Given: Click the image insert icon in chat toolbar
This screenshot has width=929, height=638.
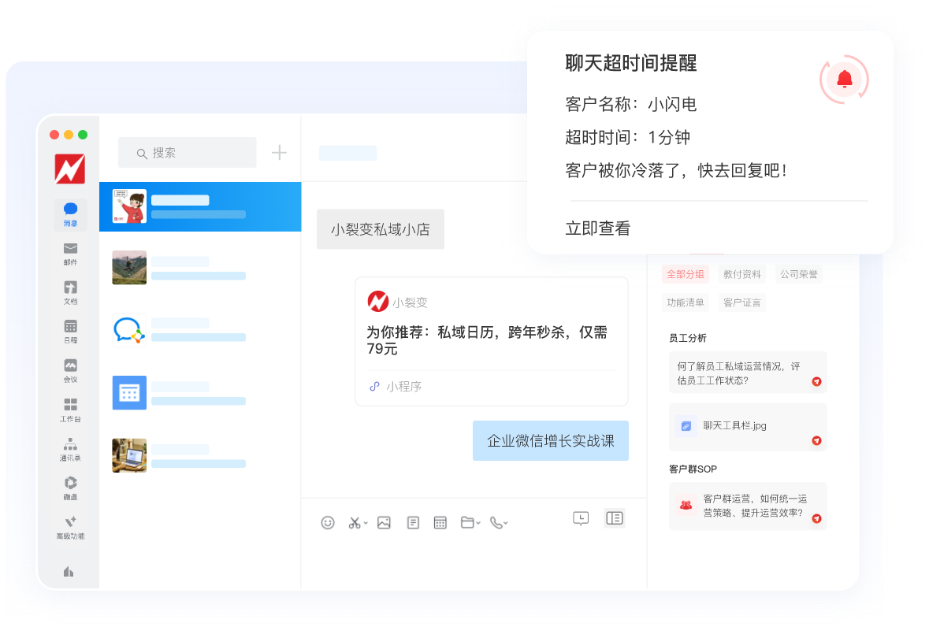Looking at the screenshot, I should tap(384, 522).
